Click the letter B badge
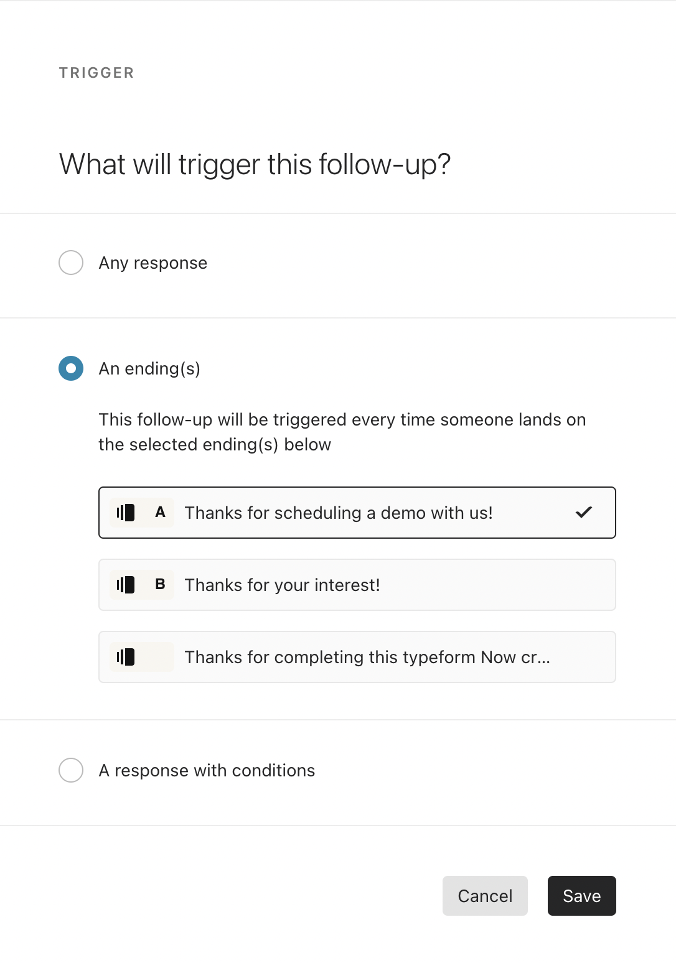Viewport: 676px width, 963px height. [160, 585]
